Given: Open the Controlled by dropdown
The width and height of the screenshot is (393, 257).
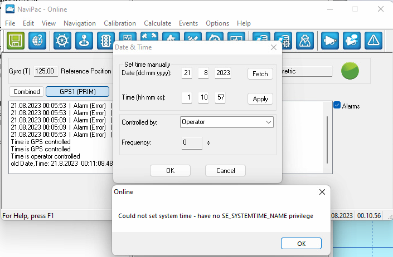Looking at the screenshot, I should click(226, 122).
